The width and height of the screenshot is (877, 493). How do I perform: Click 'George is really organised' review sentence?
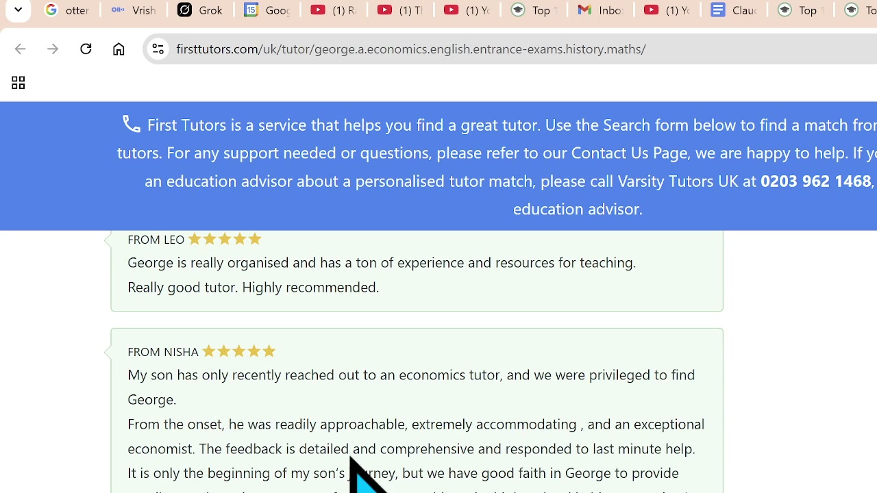click(x=382, y=262)
